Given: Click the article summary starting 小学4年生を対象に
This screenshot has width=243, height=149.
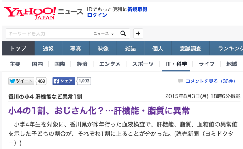Looking at the screenshot, I should [x=123, y=133].
